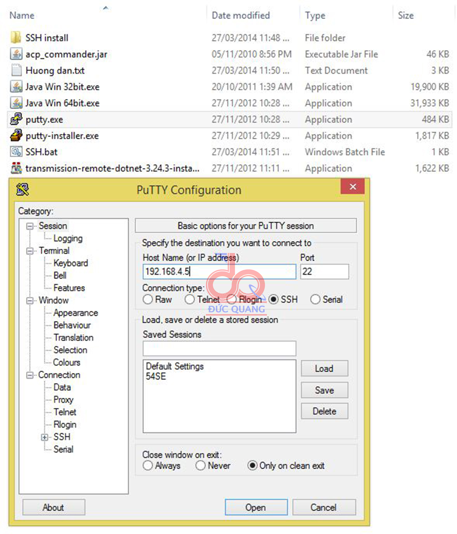Click the acp_commander.jar file icon

16,54
